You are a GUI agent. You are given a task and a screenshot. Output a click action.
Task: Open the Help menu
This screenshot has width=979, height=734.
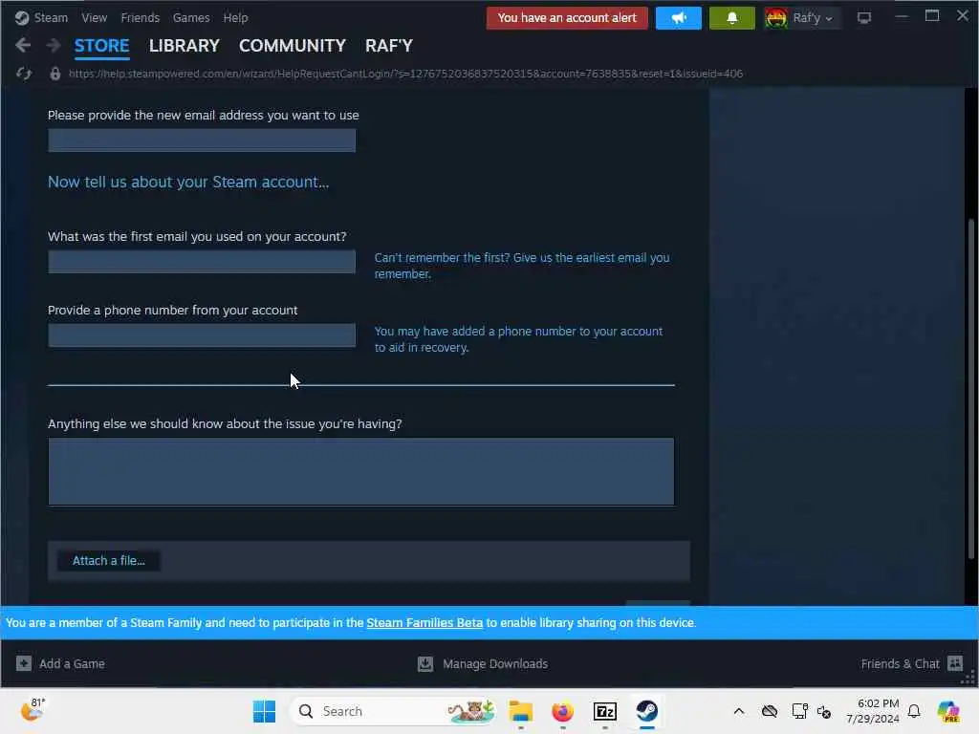[x=235, y=17]
